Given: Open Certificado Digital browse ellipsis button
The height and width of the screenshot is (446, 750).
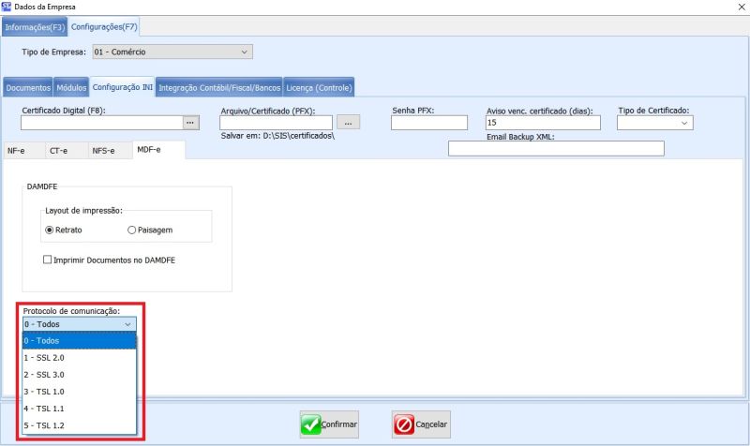Looking at the screenshot, I should click(x=190, y=123).
